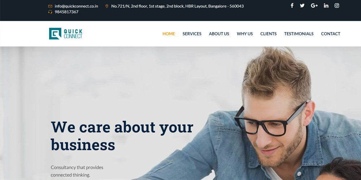Select the WHY US menu item
Image resolution: width=361 pixels, height=180 pixels.
(x=245, y=34)
